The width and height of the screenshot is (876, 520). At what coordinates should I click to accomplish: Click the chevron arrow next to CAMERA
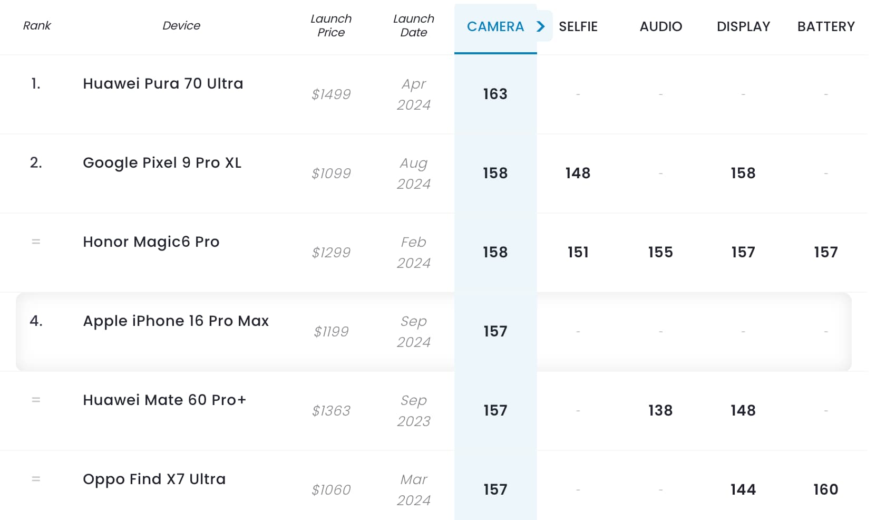541,26
